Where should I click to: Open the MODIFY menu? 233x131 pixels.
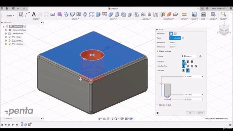point(114,19)
